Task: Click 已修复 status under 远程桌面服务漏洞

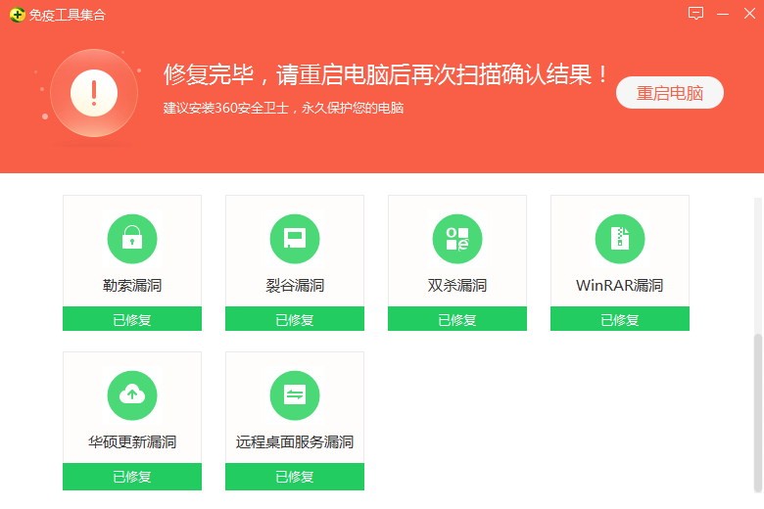Action: point(295,477)
